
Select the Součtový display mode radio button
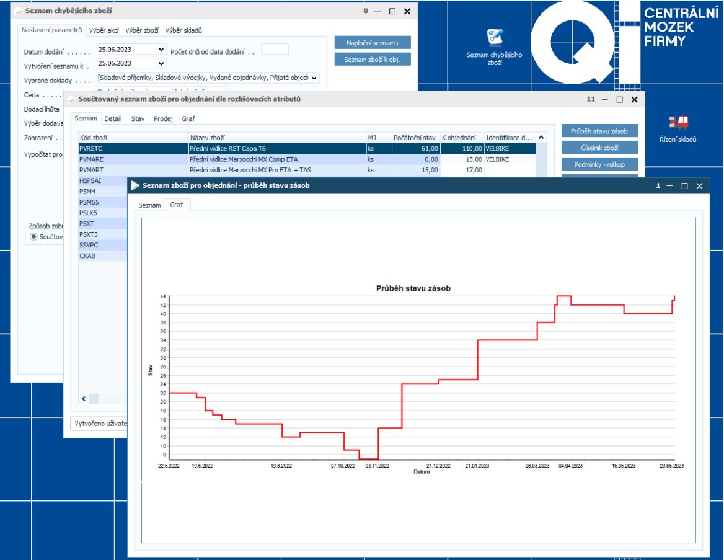pos(34,237)
